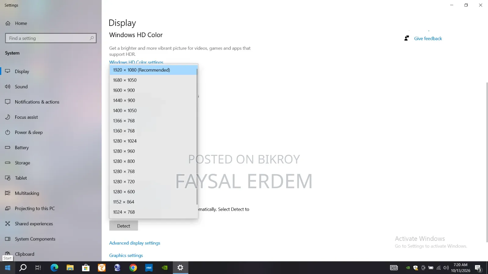Go to the Sound settings section
Image resolution: width=488 pixels, height=274 pixels.
[51, 87]
